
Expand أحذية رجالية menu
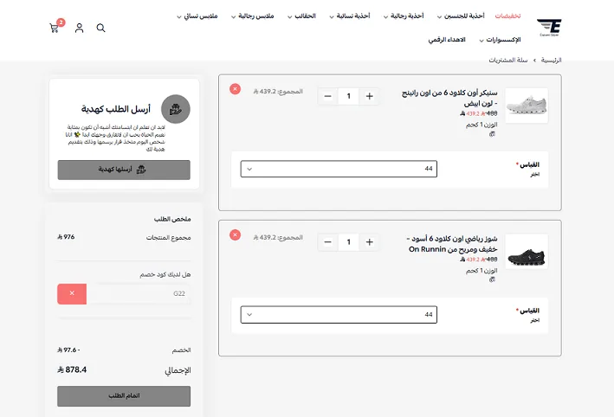click(x=404, y=16)
